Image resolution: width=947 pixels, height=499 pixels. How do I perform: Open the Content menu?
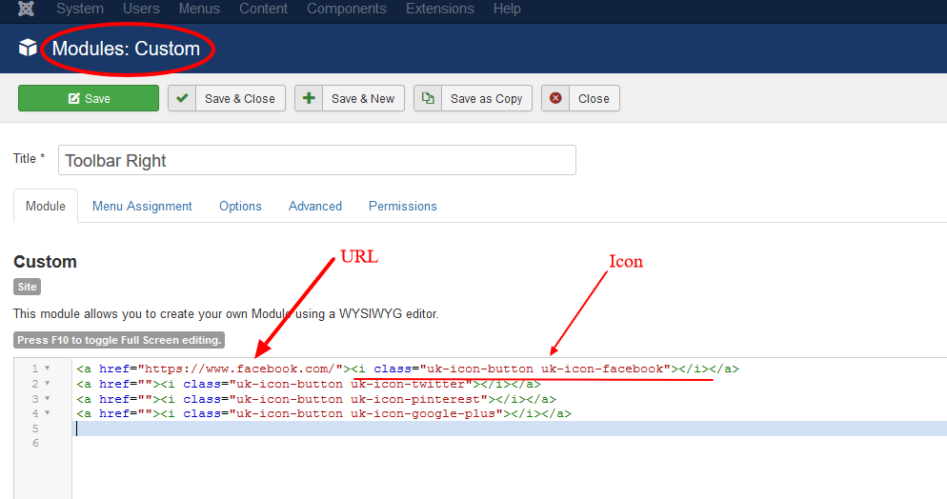click(x=263, y=9)
